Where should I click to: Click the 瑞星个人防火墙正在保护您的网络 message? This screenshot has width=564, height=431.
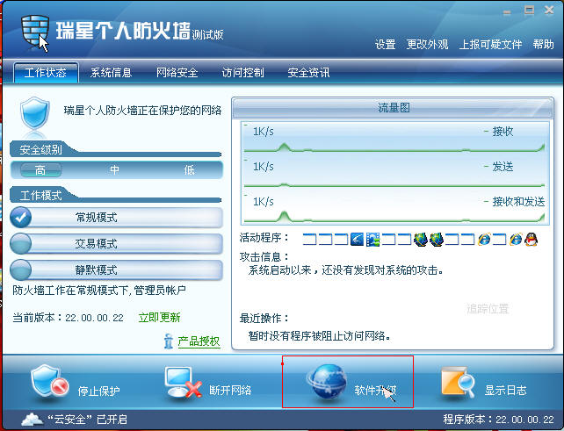[142, 111]
